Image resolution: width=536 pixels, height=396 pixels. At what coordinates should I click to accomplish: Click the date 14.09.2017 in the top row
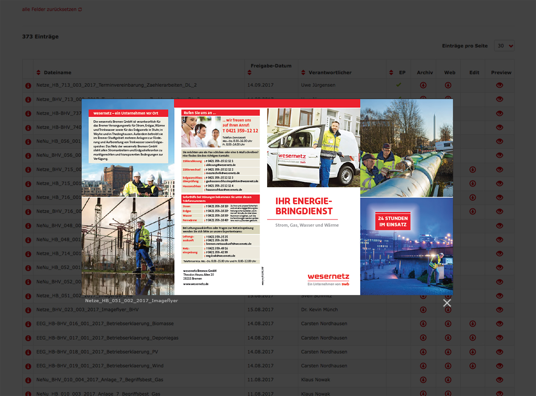(x=260, y=85)
